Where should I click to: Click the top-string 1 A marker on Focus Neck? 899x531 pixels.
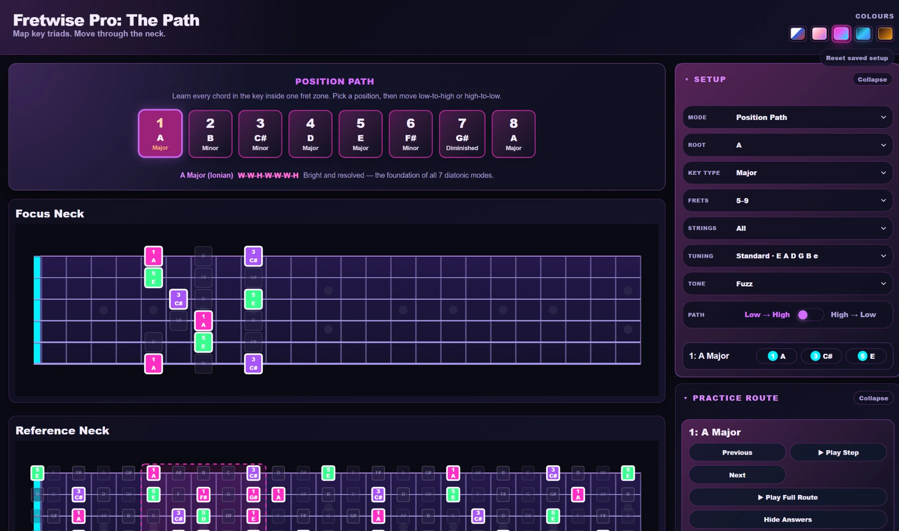click(x=153, y=256)
